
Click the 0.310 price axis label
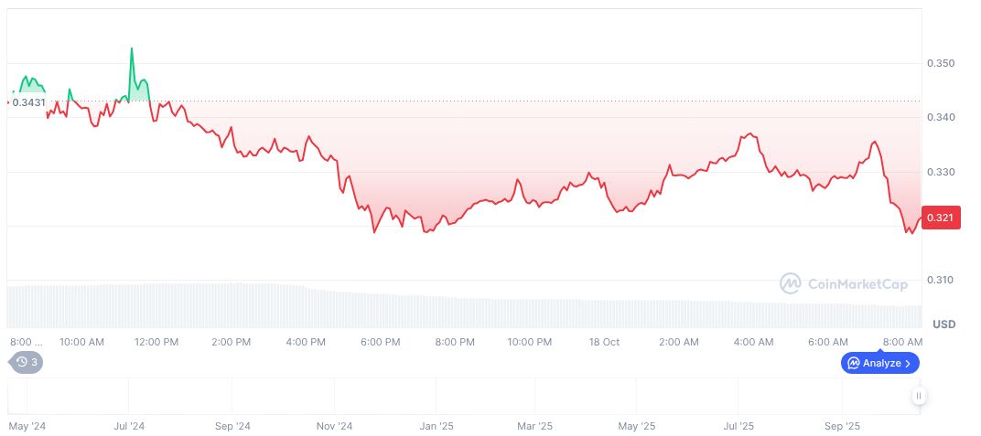940,280
